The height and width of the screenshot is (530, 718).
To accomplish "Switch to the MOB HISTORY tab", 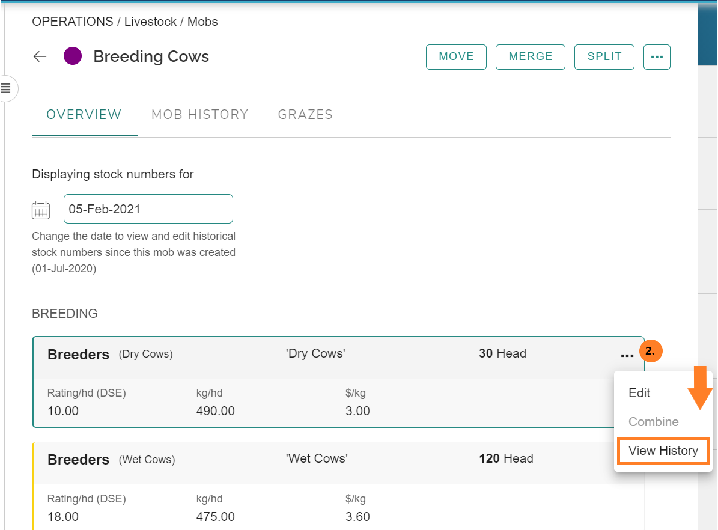I will tap(199, 115).
